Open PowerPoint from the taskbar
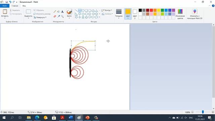The height and width of the screenshot is (121, 215). coord(87,118)
